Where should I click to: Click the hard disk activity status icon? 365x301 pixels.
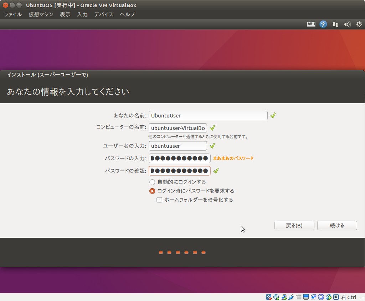click(269, 297)
